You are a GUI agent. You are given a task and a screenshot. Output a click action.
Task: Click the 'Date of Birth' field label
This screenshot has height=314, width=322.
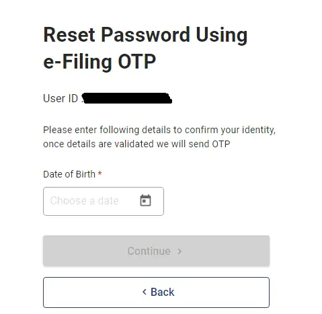pos(69,174)
